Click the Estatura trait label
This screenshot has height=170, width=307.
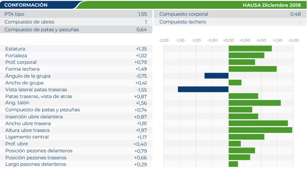click(x=15, y=49)
